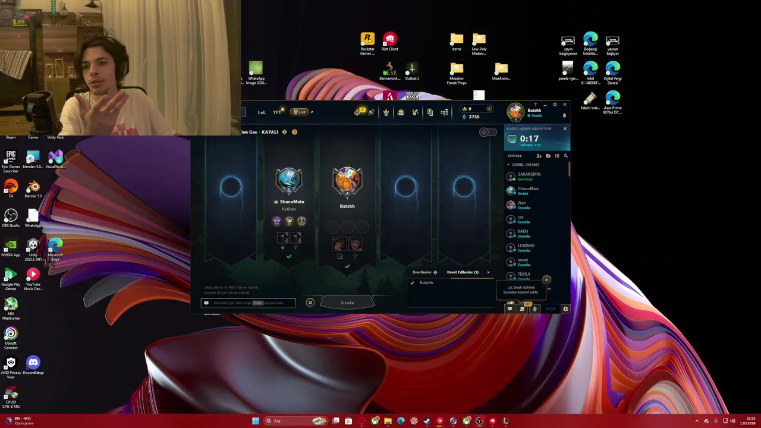The image size is (761, 428).
Task: Select friend messi in list
Action: coord(535,262)
